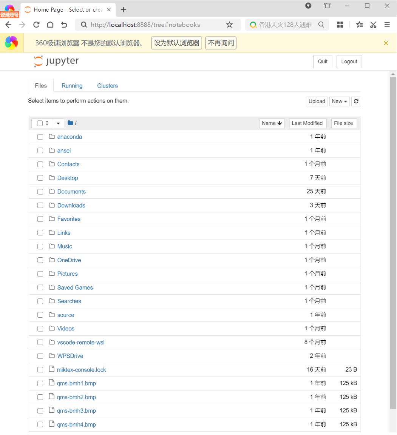
Task: Open qms-bmh4.bmp file link
Action: 76,425
